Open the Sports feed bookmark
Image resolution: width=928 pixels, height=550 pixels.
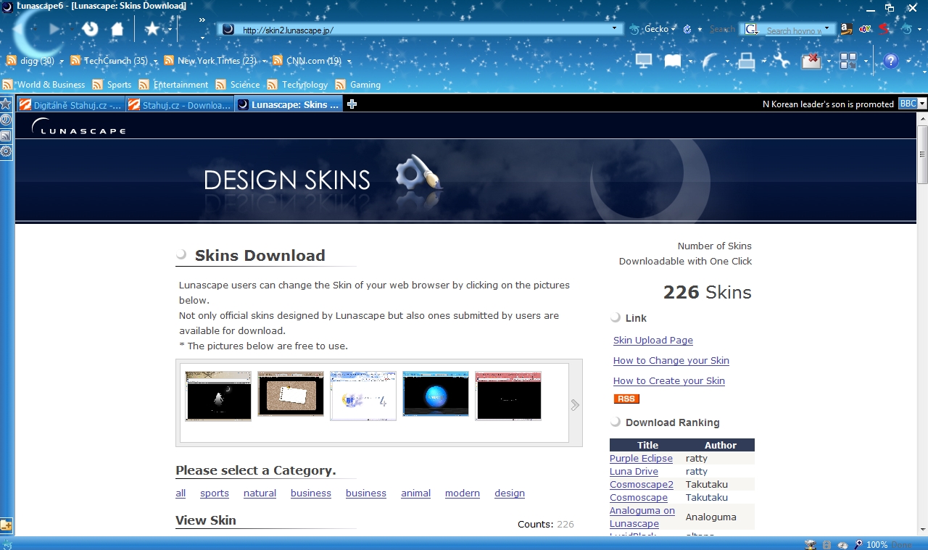tap(112, 85)
